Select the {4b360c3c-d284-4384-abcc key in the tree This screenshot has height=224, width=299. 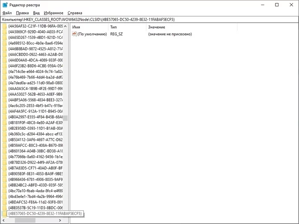(35, 134)
